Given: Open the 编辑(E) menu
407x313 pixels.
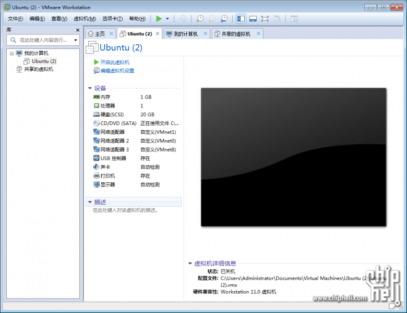Looking at the screenshot, I should click(x=37, y=19).
